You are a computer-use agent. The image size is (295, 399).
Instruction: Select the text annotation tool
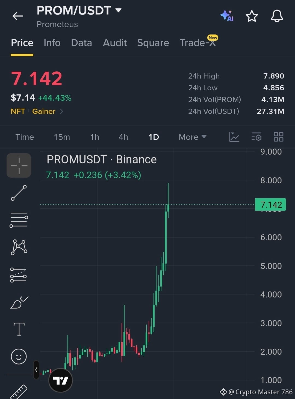[19, 329]
